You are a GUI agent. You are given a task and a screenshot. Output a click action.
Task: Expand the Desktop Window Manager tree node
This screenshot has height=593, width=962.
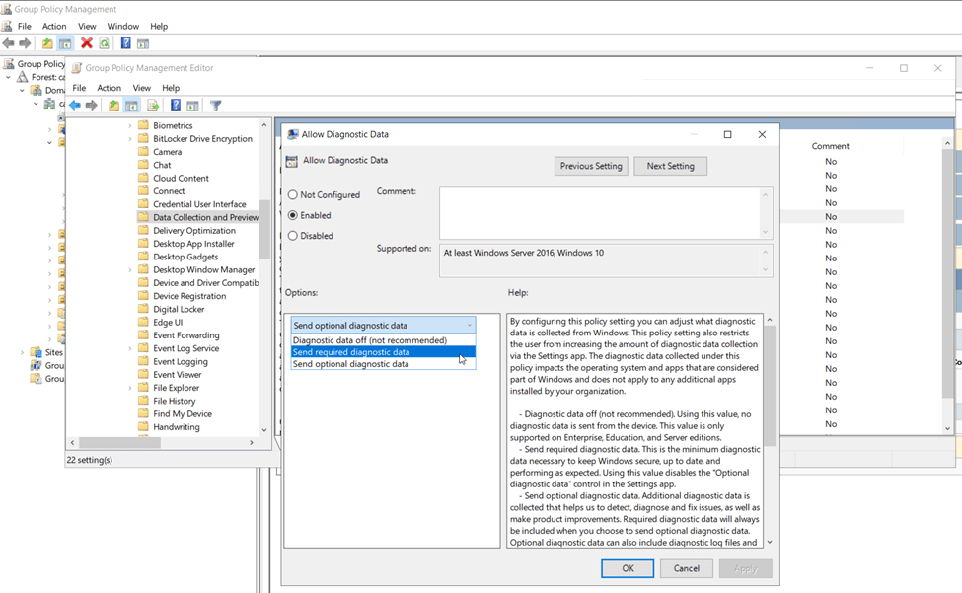(130, 270)
